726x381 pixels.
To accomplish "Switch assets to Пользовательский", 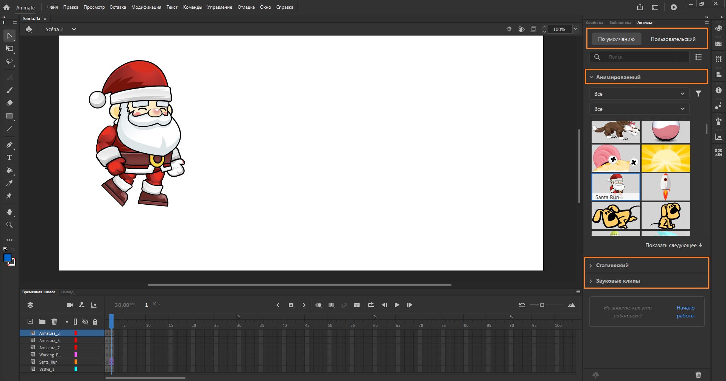I will coord(673,39).
